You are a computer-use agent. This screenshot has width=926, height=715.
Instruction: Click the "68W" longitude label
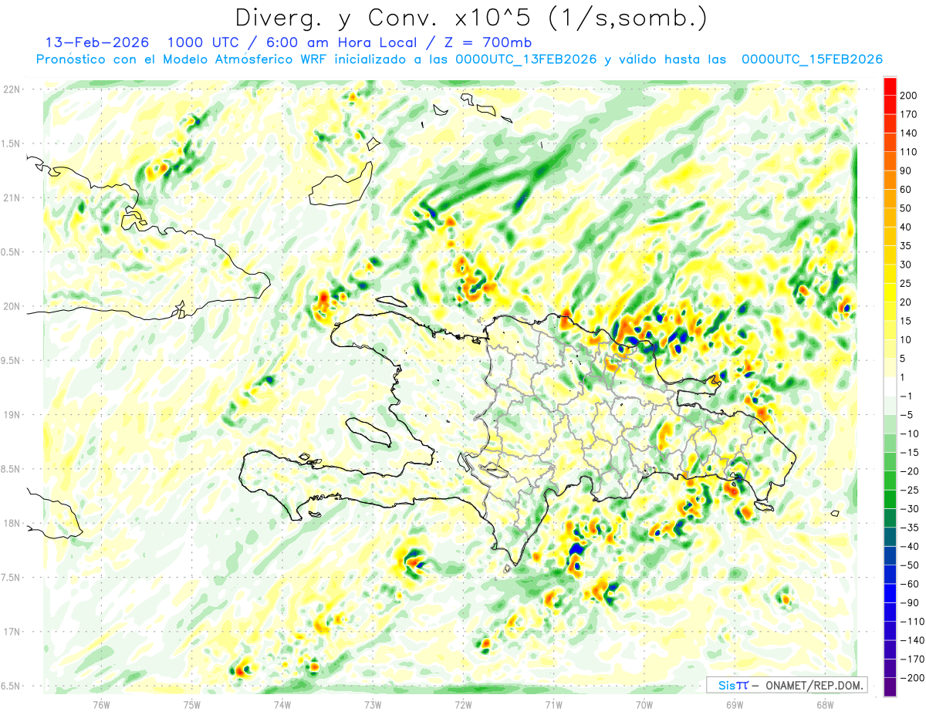(x=825, y=705)
